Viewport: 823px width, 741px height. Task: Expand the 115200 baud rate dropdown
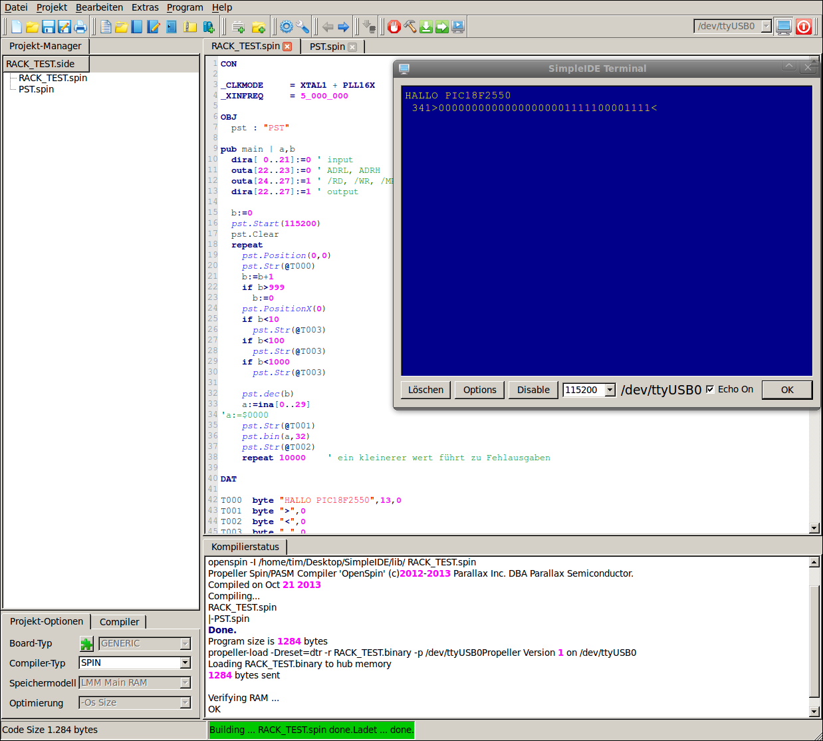(610, 390)
